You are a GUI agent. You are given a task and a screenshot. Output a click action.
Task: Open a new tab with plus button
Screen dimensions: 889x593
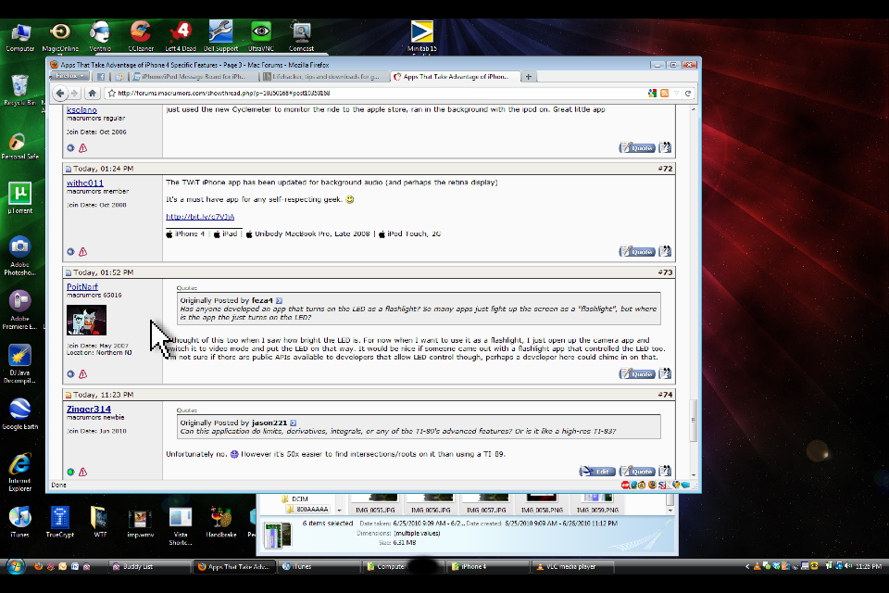529,77
